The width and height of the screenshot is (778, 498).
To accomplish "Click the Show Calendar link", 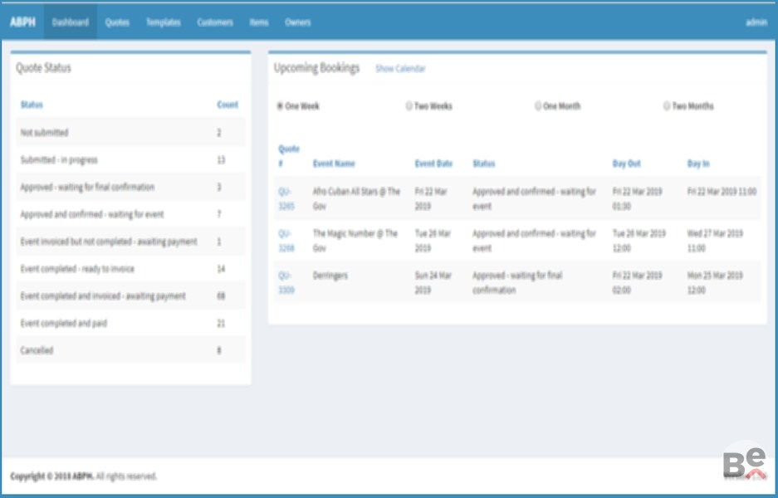I will coord(400,69).
